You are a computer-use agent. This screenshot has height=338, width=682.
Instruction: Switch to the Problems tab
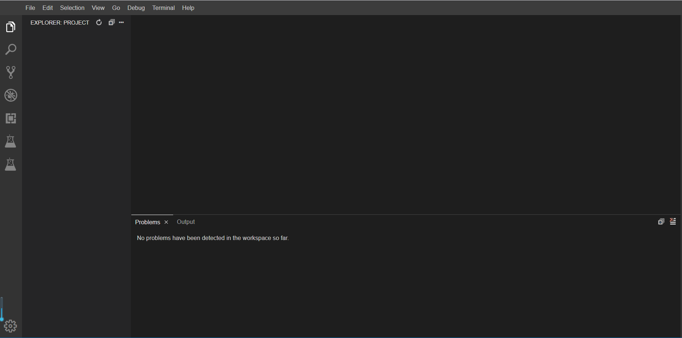147,222
